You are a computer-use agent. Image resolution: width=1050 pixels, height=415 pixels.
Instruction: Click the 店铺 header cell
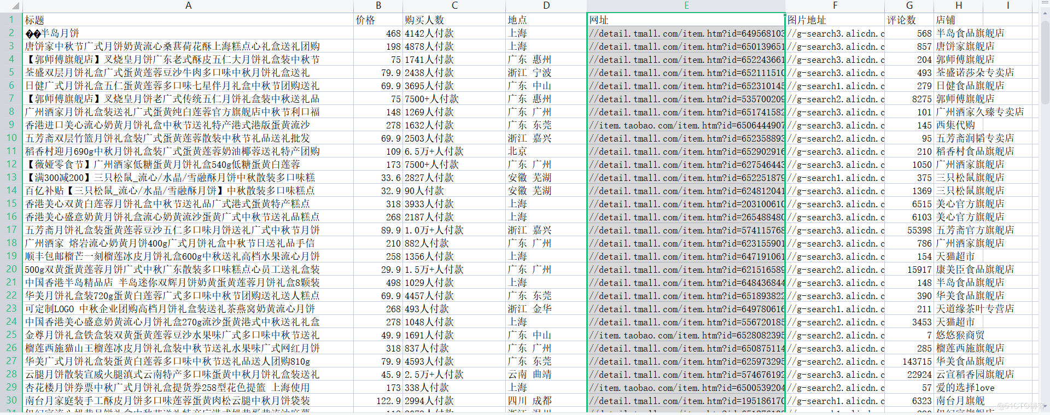coord(958,20)
